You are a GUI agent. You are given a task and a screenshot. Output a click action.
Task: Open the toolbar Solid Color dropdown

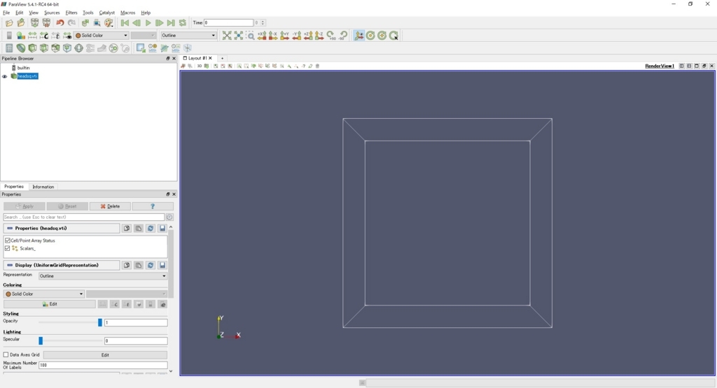pos(102,36)
